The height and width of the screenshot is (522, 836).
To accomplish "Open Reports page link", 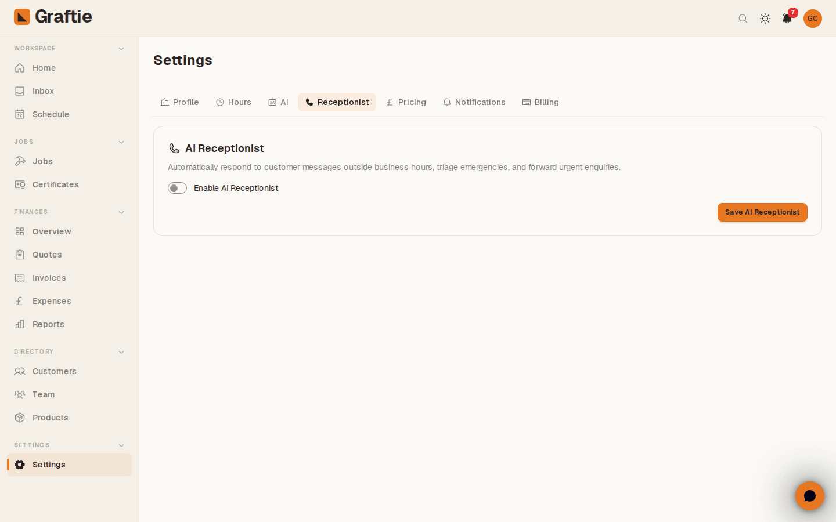I will (69, 324).
